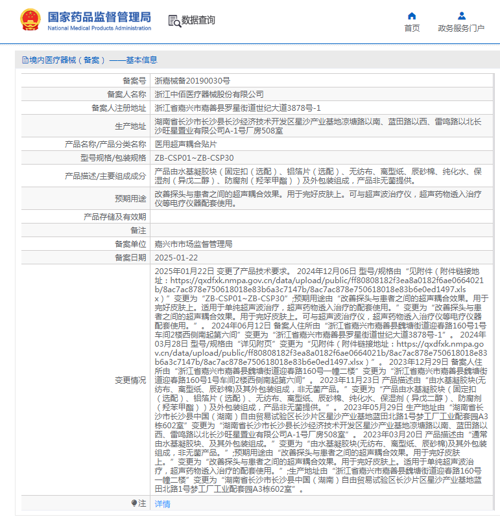Screen dimensions: 500x519
Task: Click 数据查询 text label
Action: point(198,20)
